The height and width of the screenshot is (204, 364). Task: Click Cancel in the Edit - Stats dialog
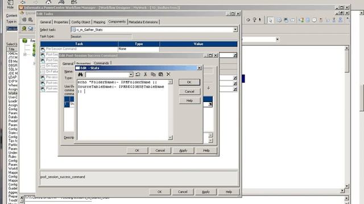point(189,91)
